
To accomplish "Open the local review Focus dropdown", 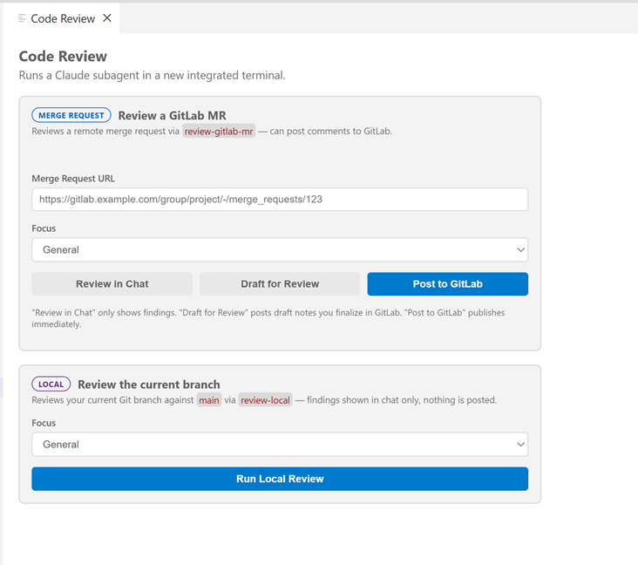I will coord(280,444).
